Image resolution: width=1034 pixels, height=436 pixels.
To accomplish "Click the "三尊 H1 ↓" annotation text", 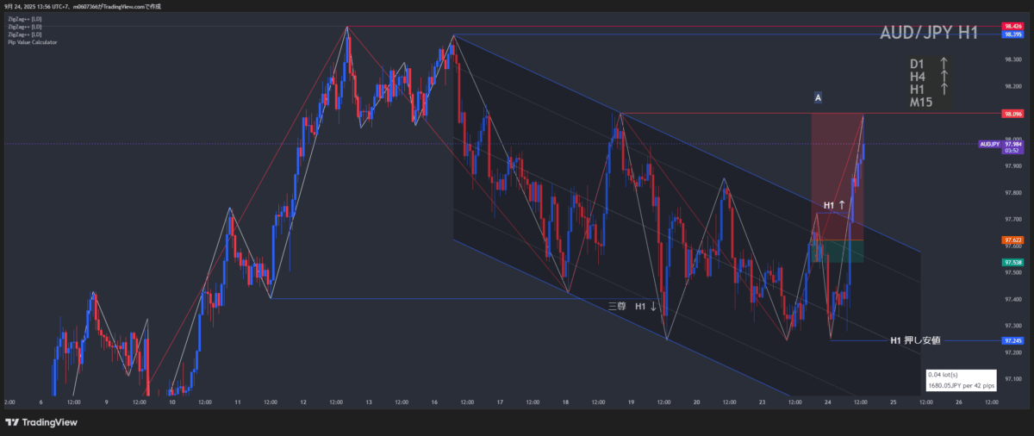I will coord(632,306).
